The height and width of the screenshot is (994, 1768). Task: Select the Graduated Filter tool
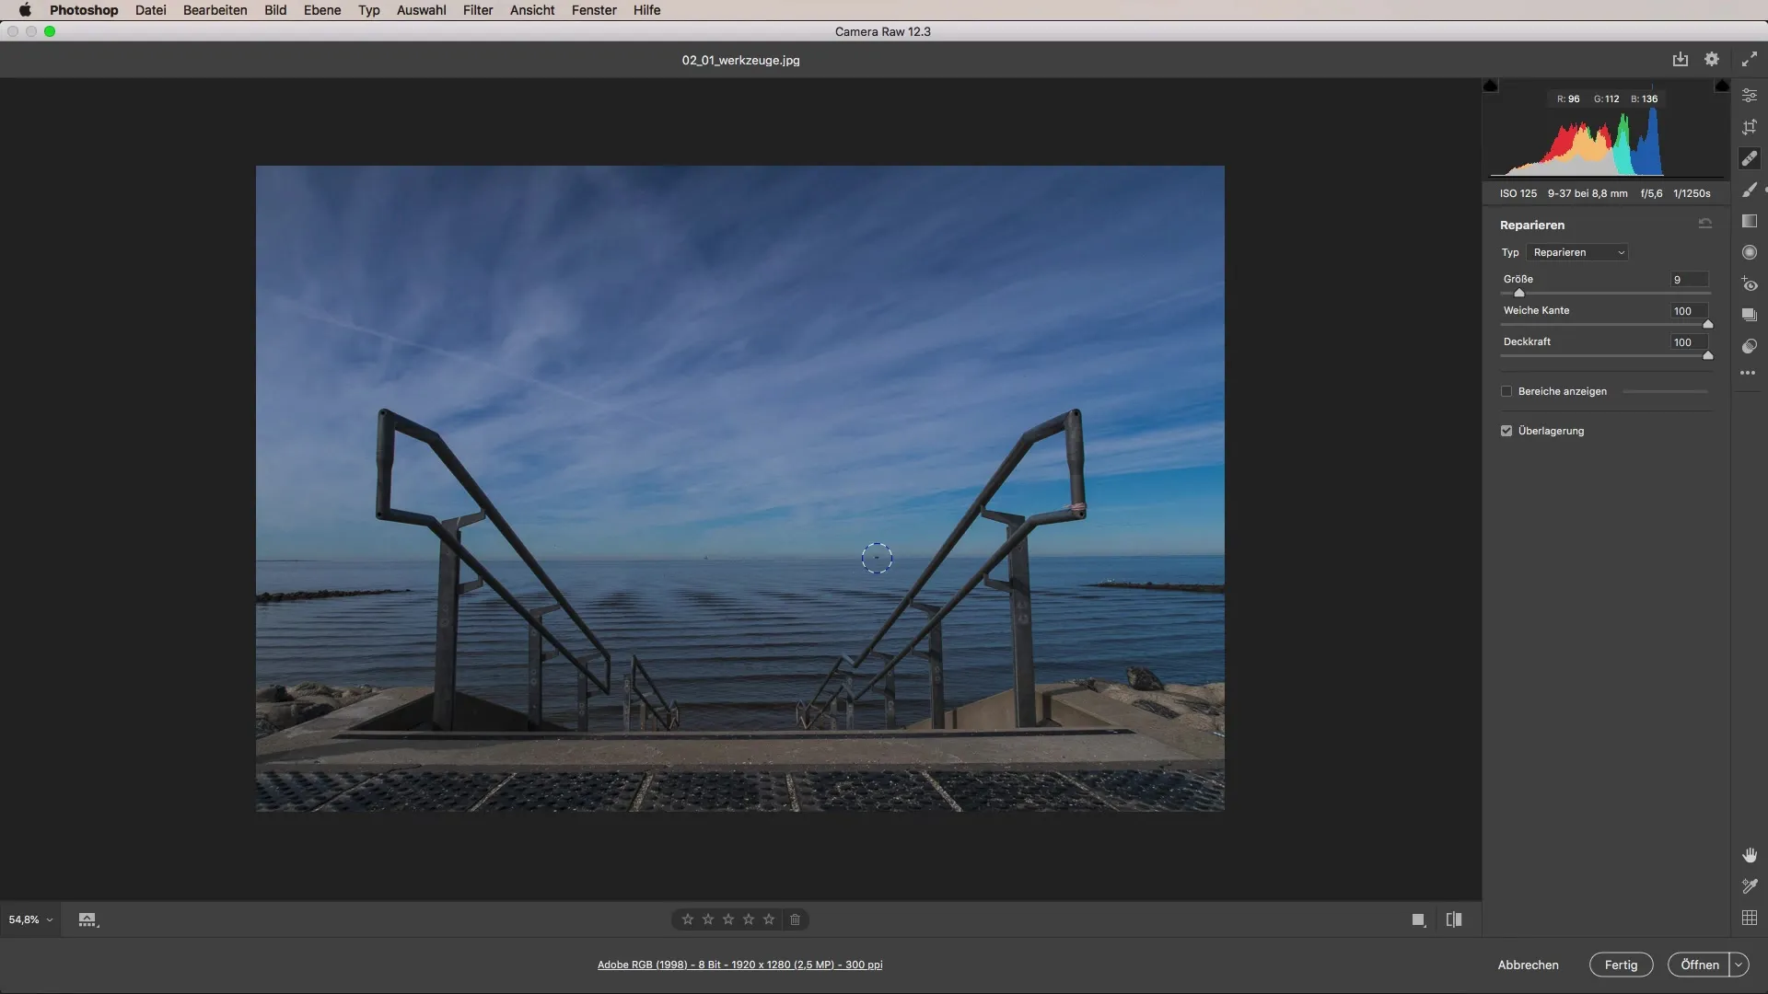(x=1750, y=221)
